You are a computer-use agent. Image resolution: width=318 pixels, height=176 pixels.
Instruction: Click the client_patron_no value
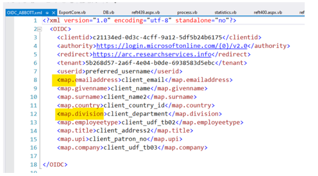(118, 139)
